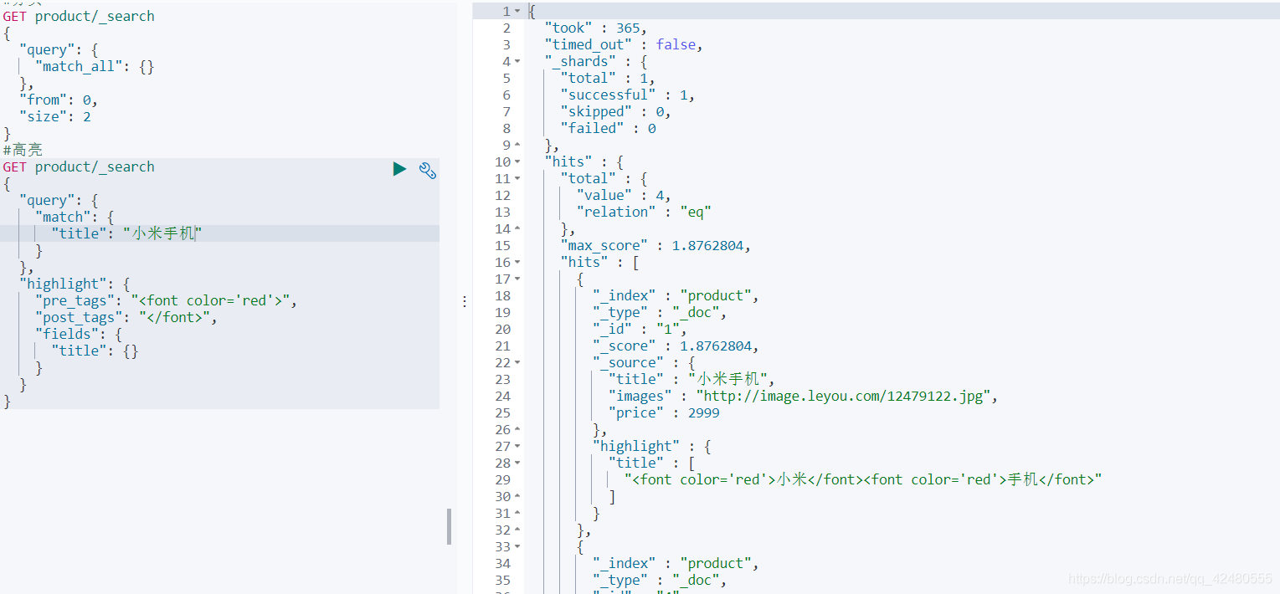
Task: Collapse the highlight block at line 27
Action: 517,447
